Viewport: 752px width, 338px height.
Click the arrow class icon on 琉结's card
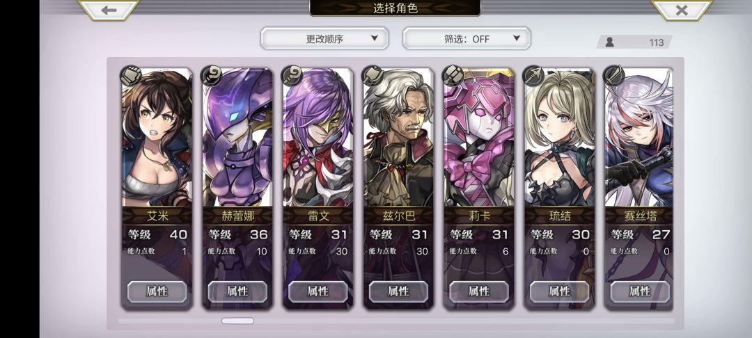pos(533,76)
